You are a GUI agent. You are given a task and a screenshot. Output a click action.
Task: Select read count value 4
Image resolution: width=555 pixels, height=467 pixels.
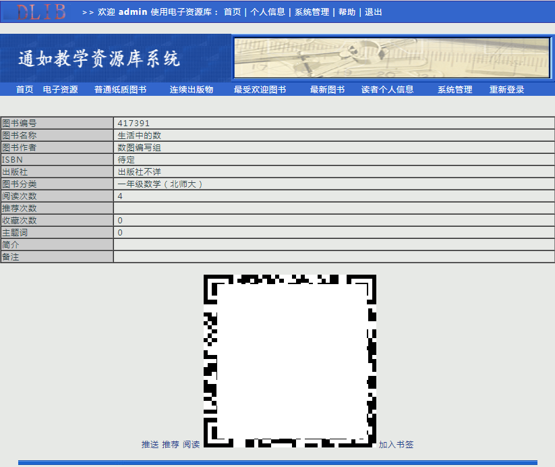coord(120,196)
